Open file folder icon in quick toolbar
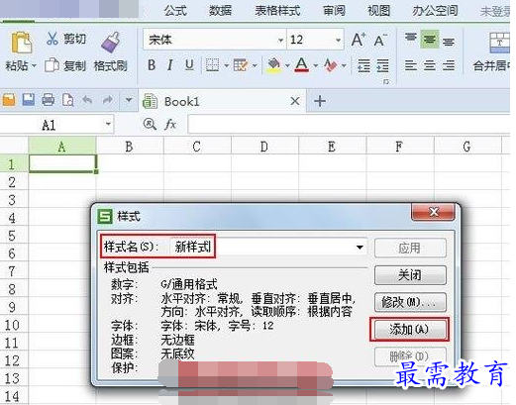Image resolution: width=516 pixels, height=405 pixels. coord(9,100)
